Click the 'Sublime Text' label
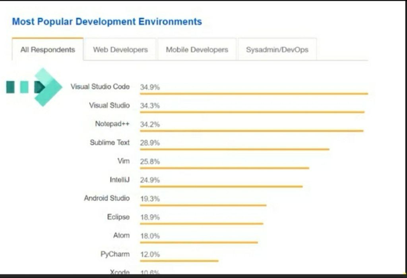407x278 pixels. click(110, 142)
